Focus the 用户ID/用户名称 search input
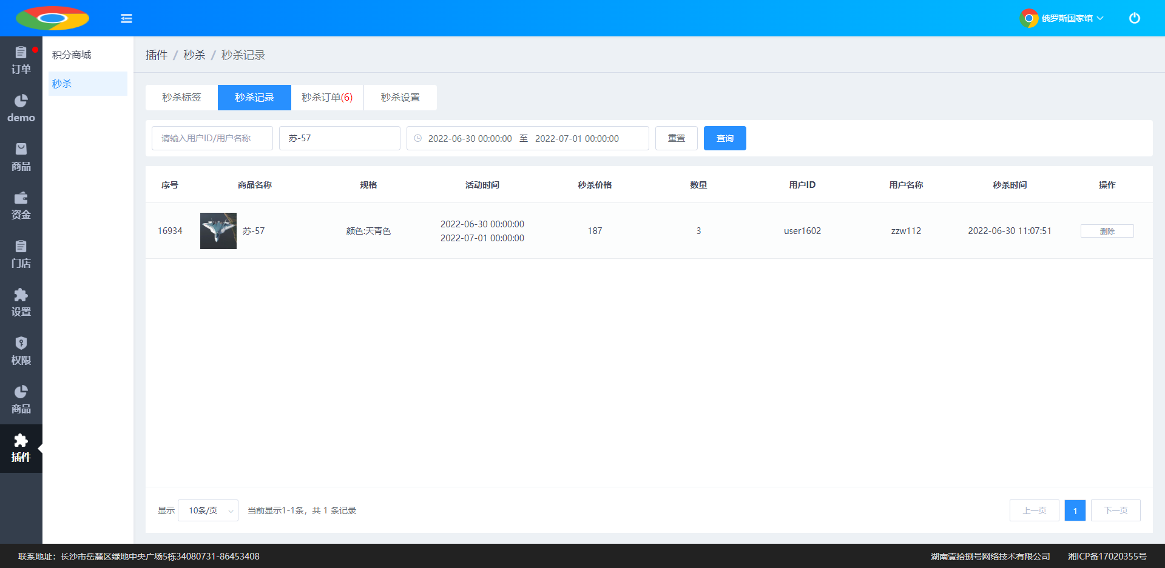Viewport: 1165px width, 568px height. tap(212, 138)
